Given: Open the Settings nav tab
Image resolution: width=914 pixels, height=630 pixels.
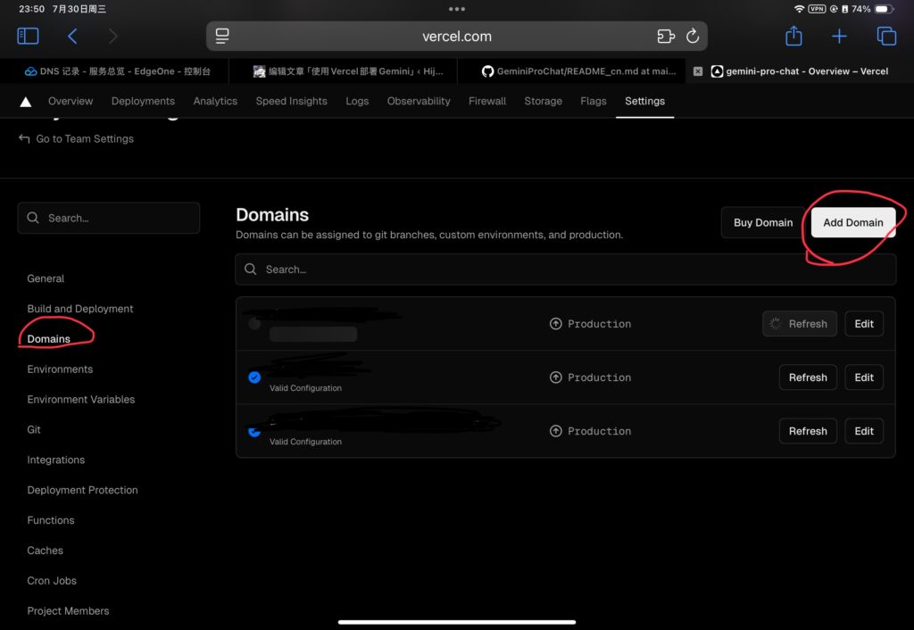Looking at the screenshot, I should click(644, 101).
